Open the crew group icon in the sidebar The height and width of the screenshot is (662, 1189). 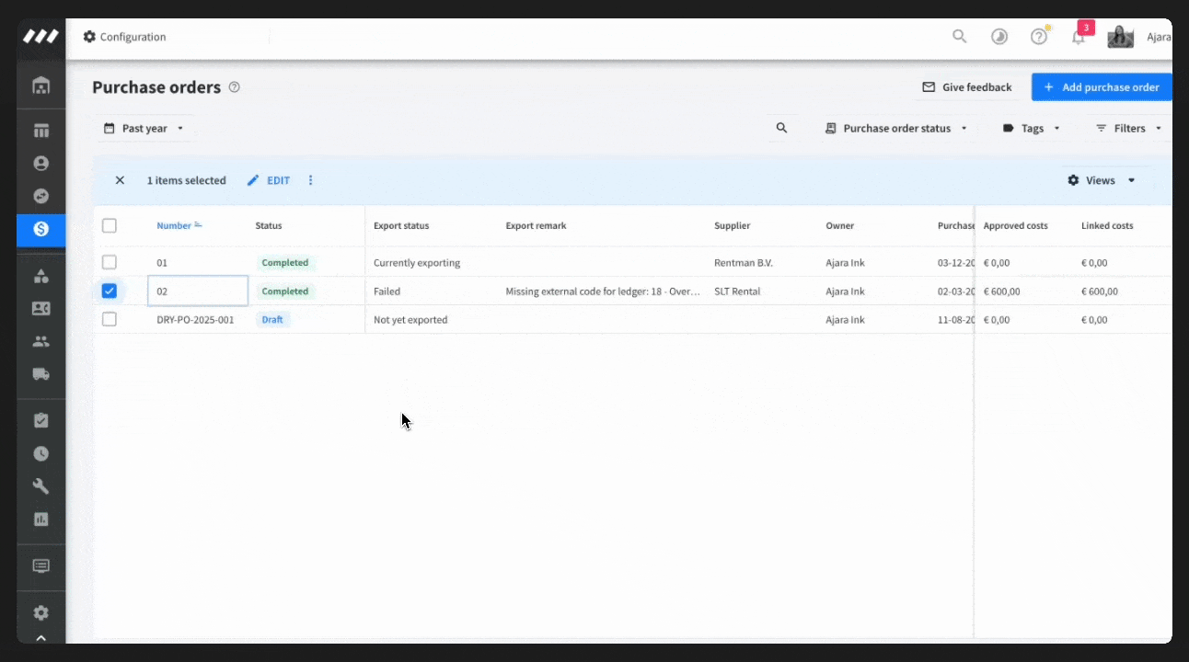click(x=40, y=341)
